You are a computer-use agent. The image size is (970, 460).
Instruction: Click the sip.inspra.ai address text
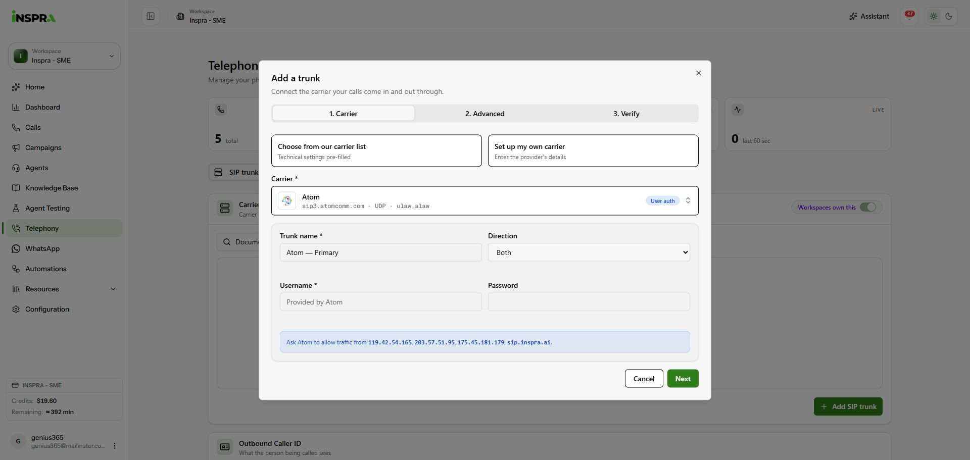[528, 342]
